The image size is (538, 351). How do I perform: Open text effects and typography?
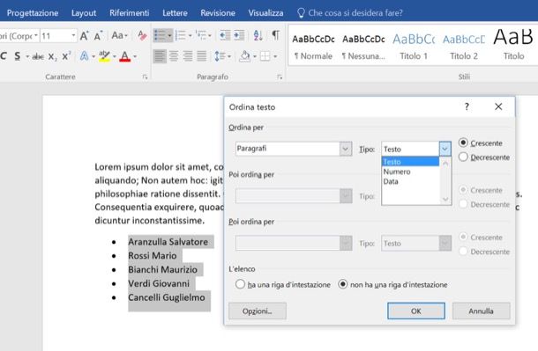click(x=84, y=56)
